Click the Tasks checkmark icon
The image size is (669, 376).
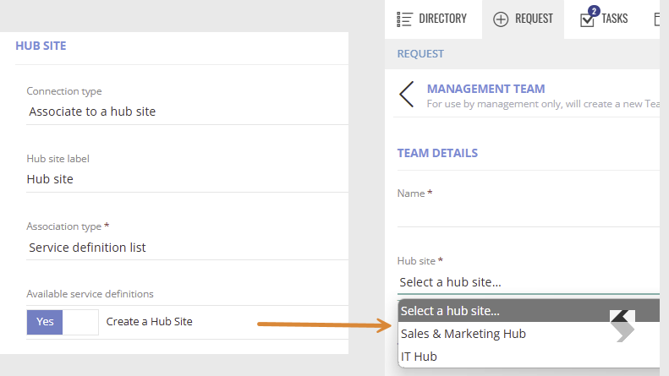click(587, 20)
